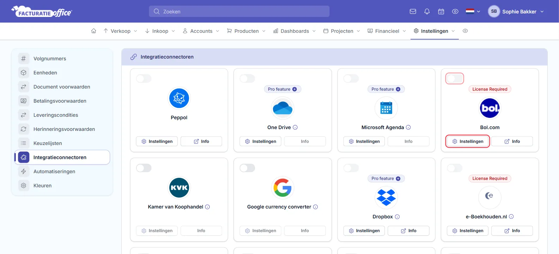Click the KVK logo
Screen dimensions: 559x254
click(179, 187)
